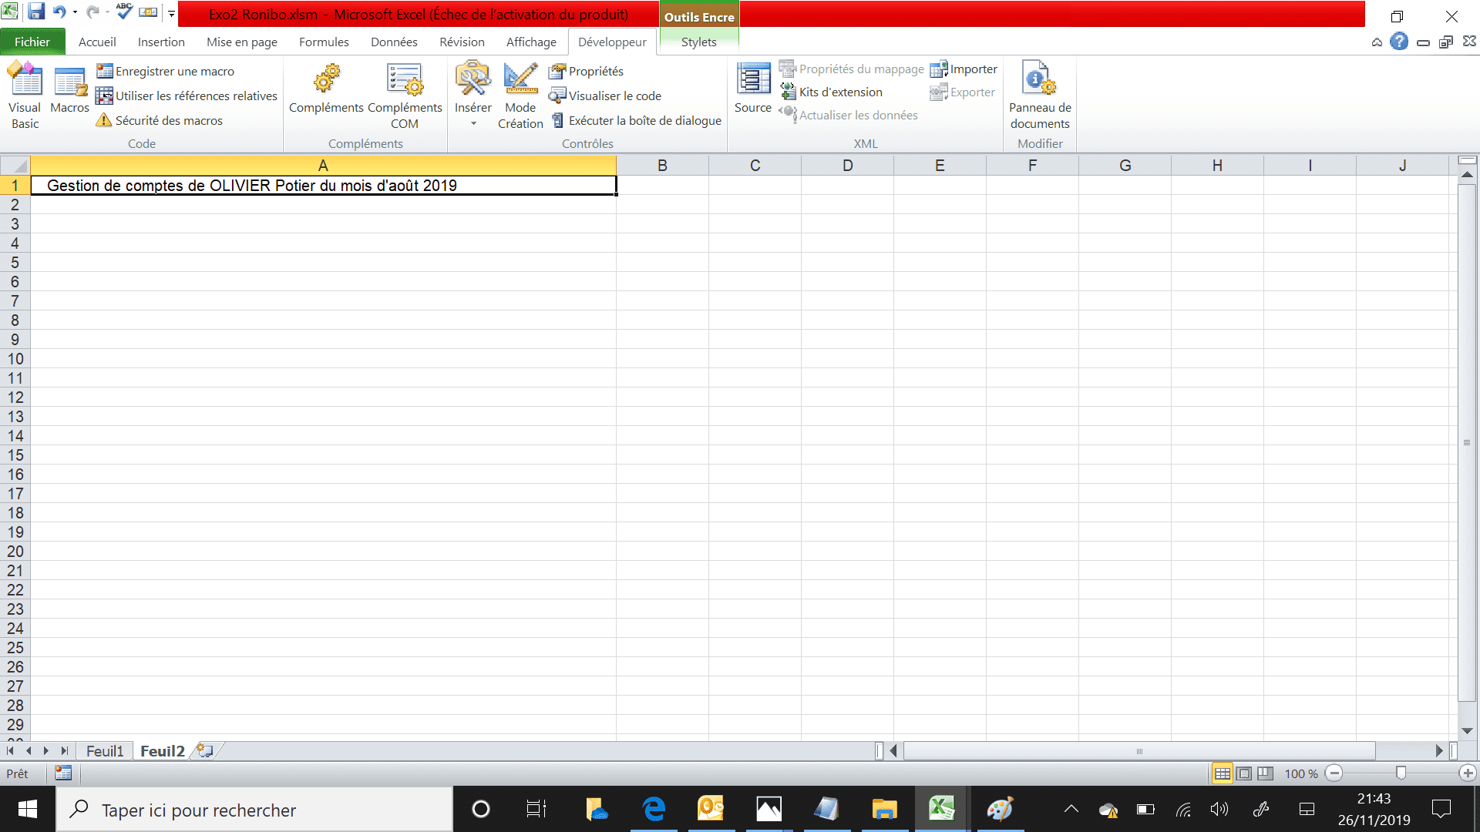This screenshot has height=832, width=1480.
Task: Switch to page layout view in status bar
Action: coord(1244,773)
